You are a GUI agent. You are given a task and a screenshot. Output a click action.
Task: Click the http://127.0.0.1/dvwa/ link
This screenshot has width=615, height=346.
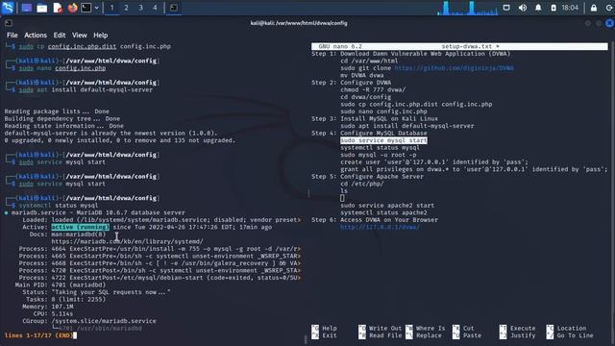coord(380,227)
